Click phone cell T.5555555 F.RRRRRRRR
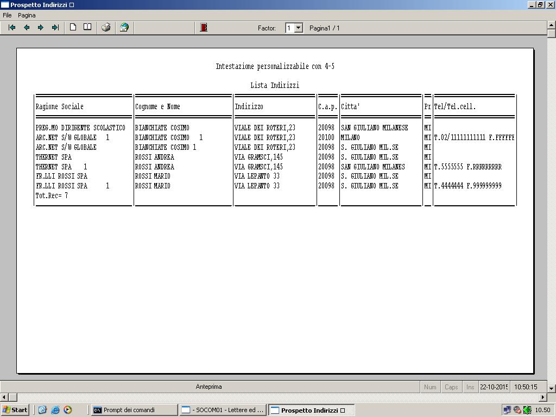The height and width of the screenshot is (417, 556). 468,167
